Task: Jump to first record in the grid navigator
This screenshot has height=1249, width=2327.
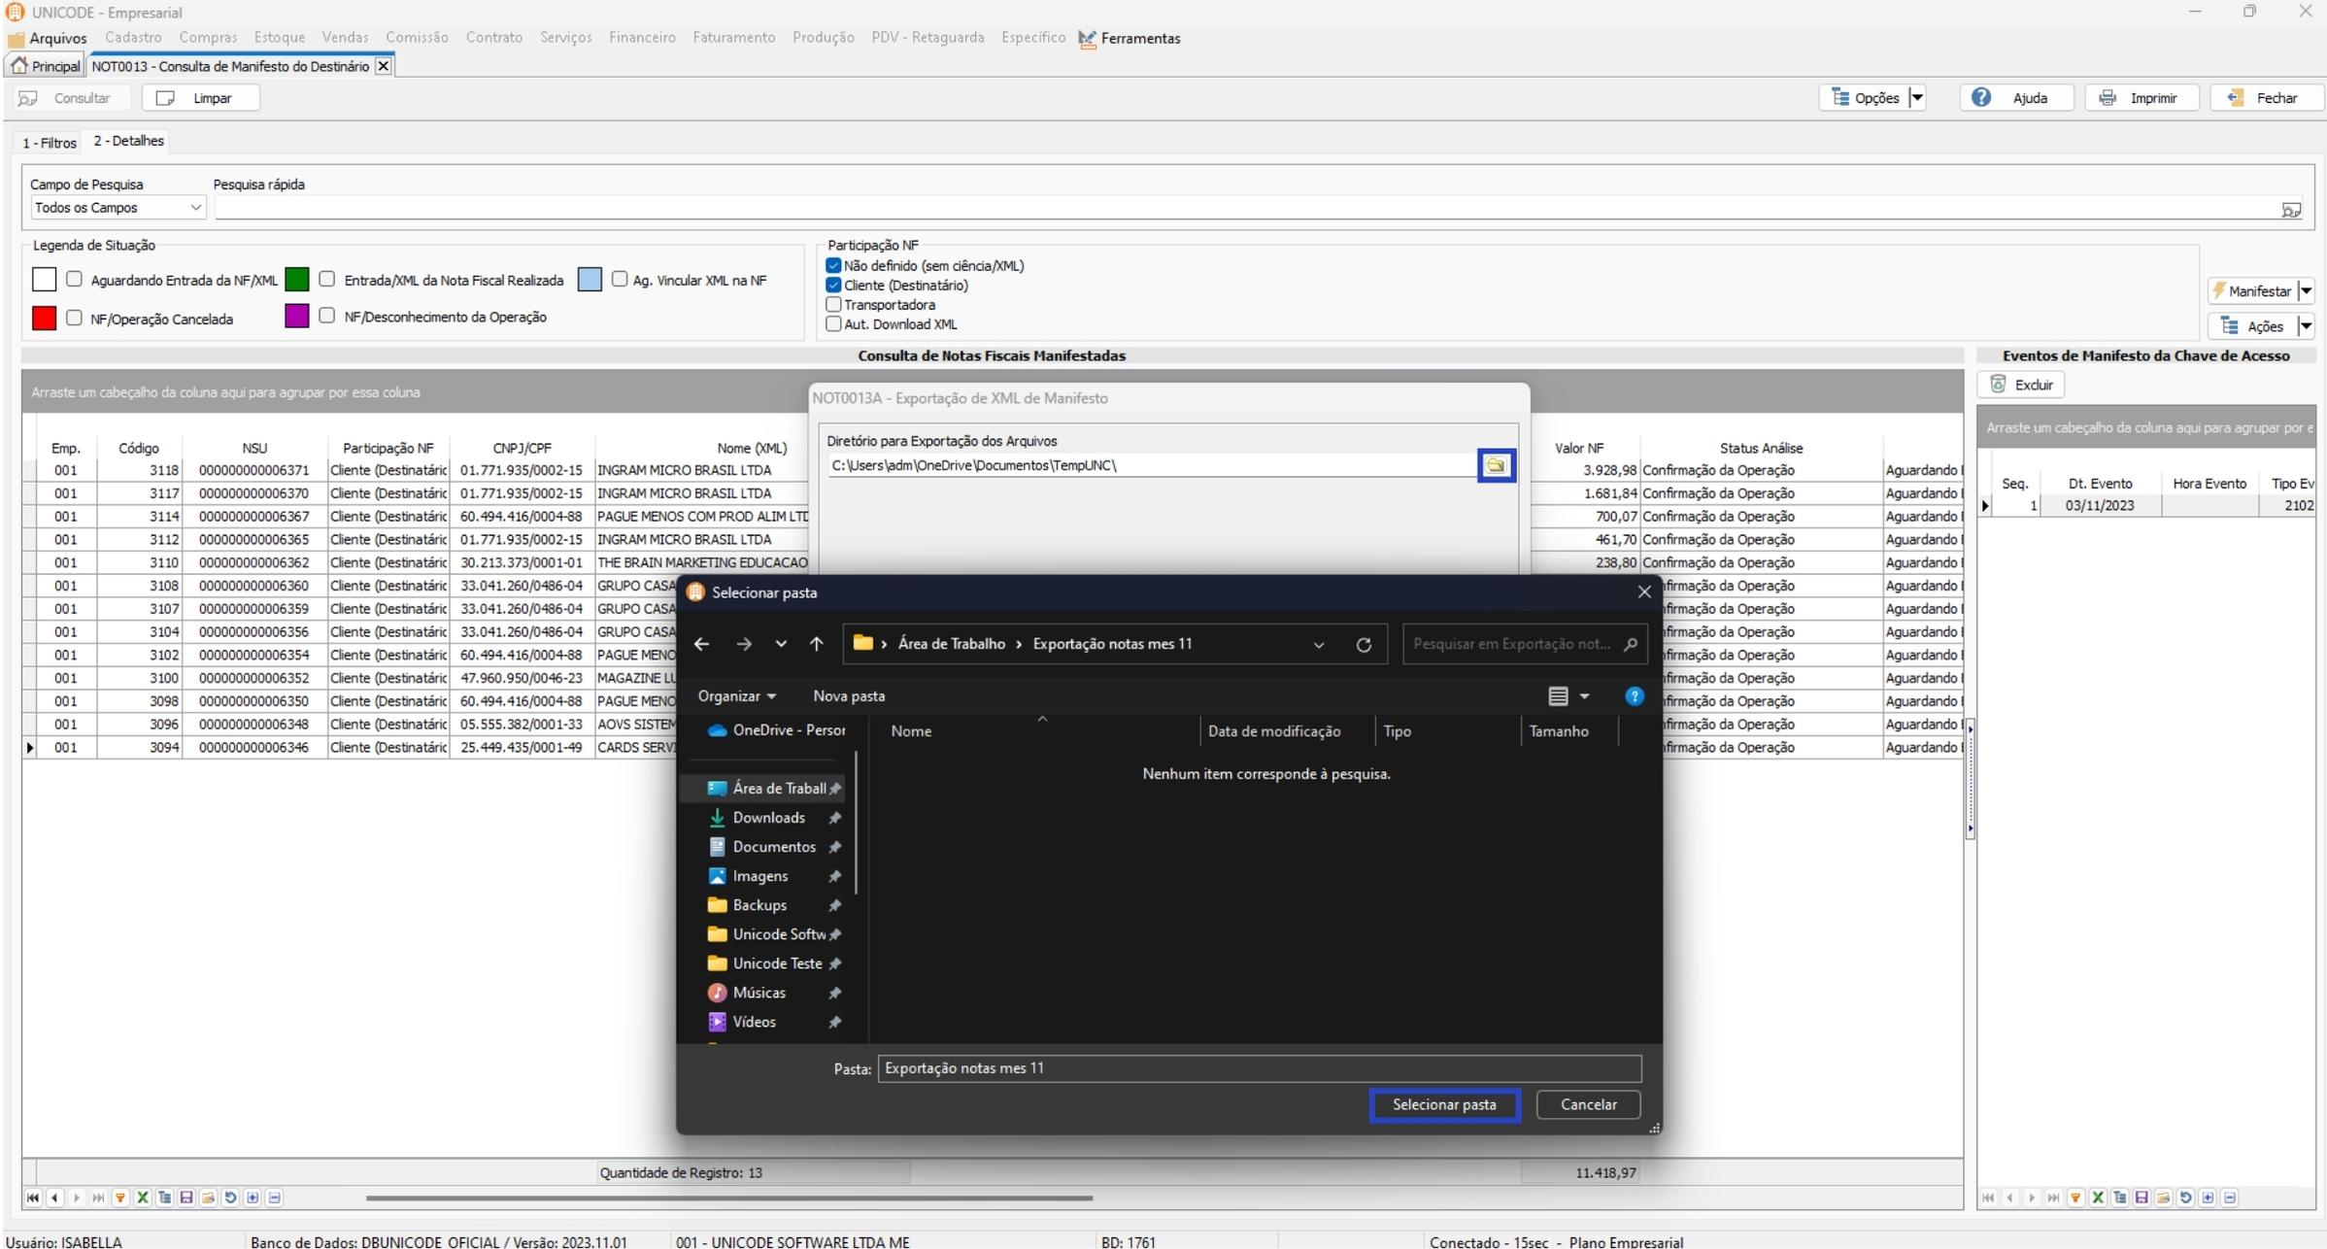Action: 33,1198
